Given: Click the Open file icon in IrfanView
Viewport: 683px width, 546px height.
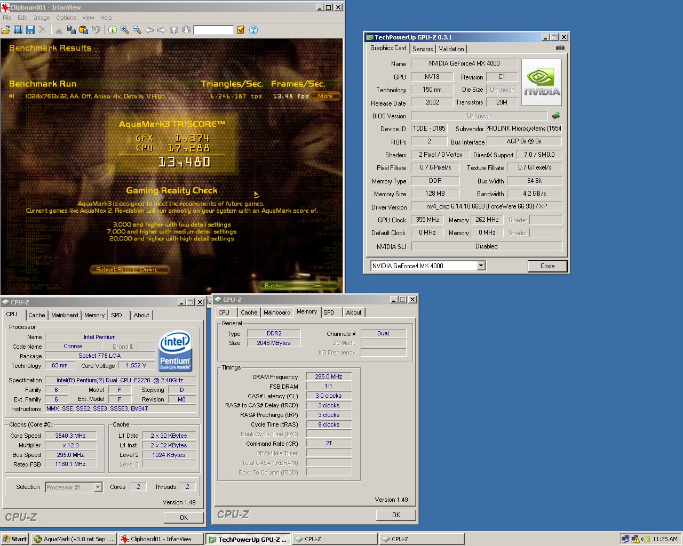Looking at the screenshot, I should coord(6,30).
